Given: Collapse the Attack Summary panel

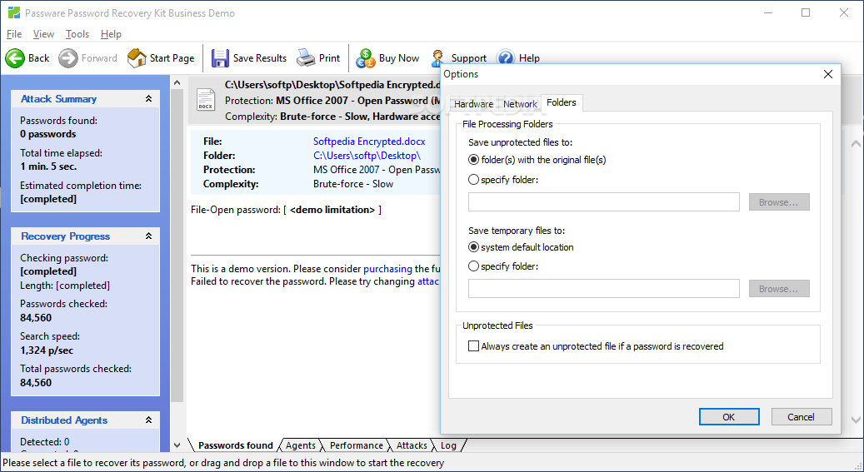Looking at the screenshot, I should click(148, 98).
